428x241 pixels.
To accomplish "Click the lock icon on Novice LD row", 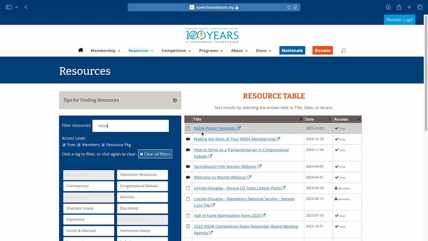I will [x=336, y=188].
